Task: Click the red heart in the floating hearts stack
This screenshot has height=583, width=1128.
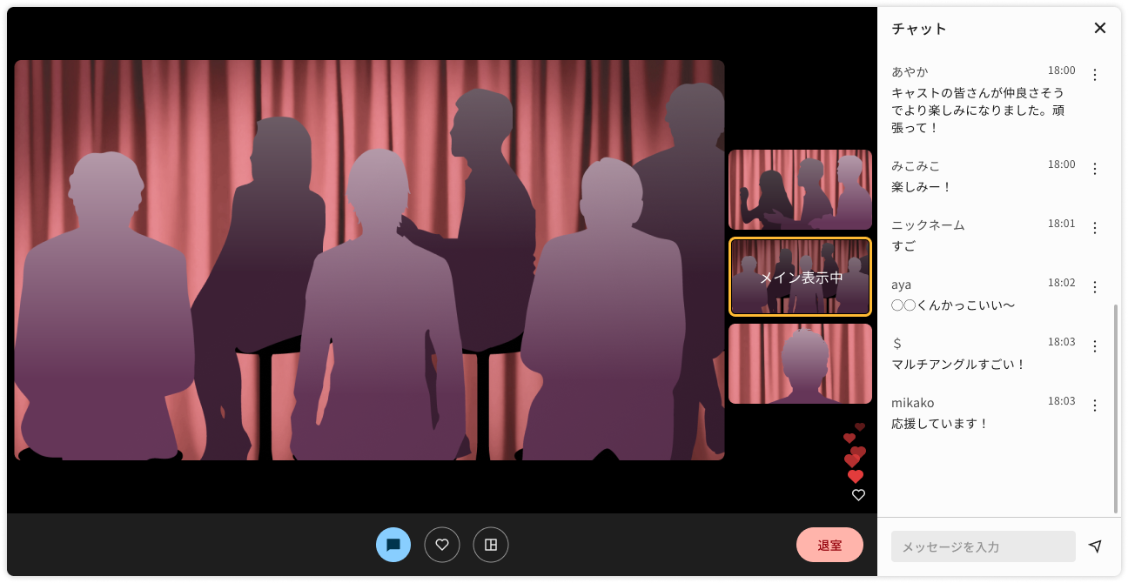Action: coord(856,475)
